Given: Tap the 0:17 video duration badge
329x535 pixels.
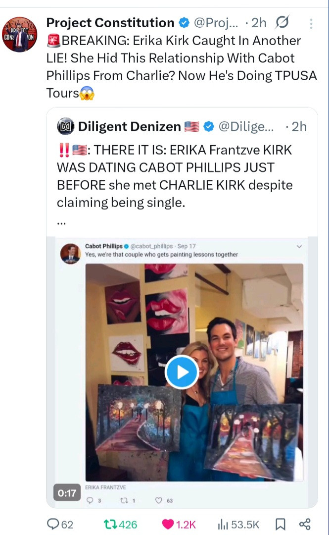Looking at the screenshot, I should click(x=67, y=493).
